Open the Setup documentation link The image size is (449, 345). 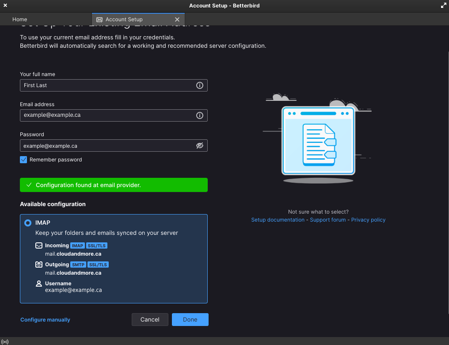pos(278,220)
